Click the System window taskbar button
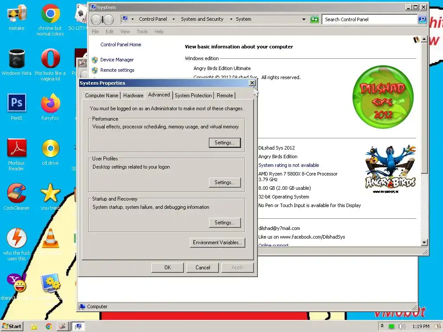This screenshot has height=332, width=443. coord(78,326)
